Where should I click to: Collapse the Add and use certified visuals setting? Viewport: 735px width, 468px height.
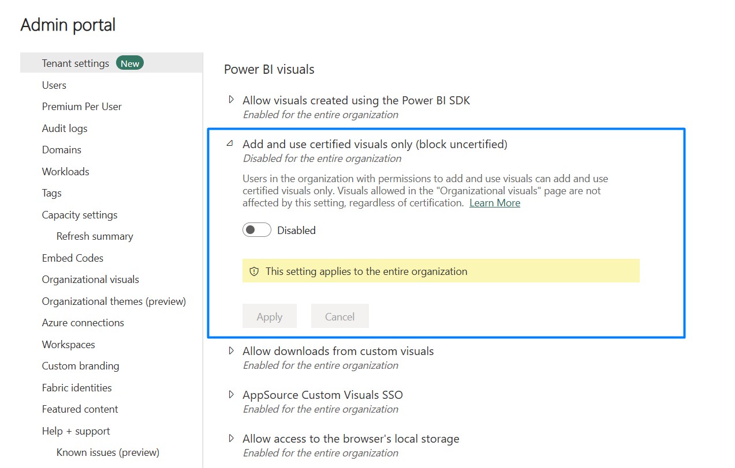point(230,144)
